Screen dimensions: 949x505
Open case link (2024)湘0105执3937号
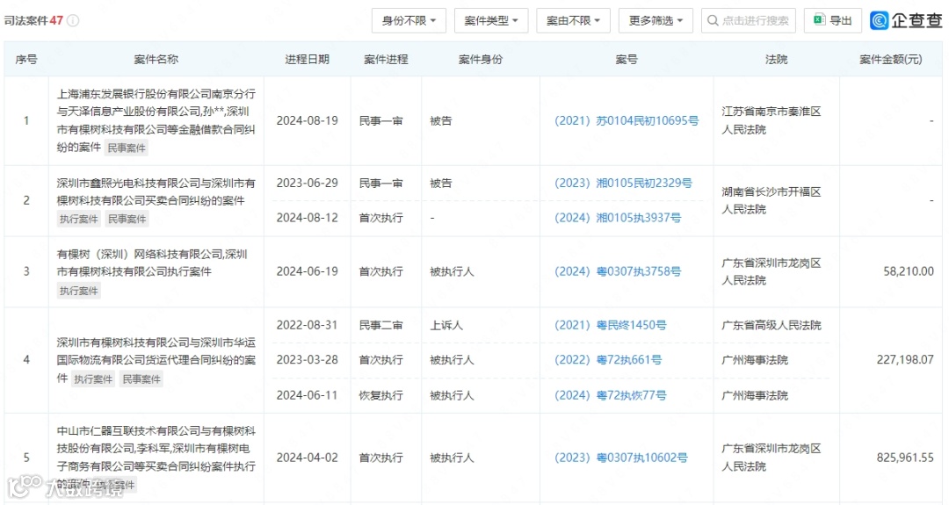(618, 218)
